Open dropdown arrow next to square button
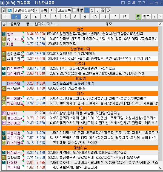Viewport: 163px width, 172px height. pyautogui.click(x=55, y=10)
